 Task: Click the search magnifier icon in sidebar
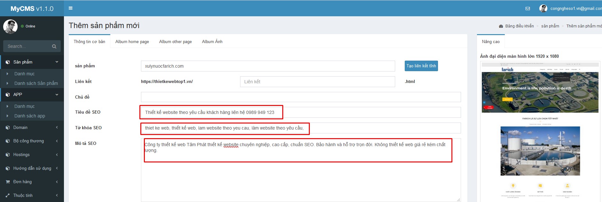click(54, 47)
